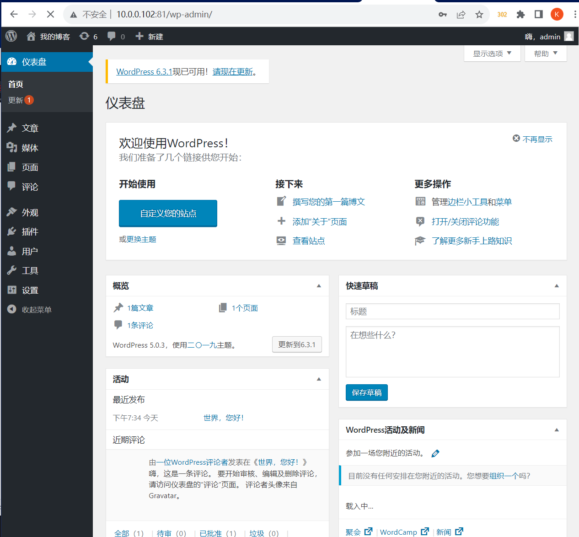Click the WordPress logo in admin bar
Screen dimensions: 579x537
[x=10, y=36]
